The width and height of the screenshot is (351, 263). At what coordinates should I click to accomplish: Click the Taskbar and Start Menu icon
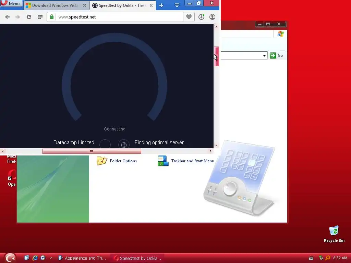pos(163,161)
